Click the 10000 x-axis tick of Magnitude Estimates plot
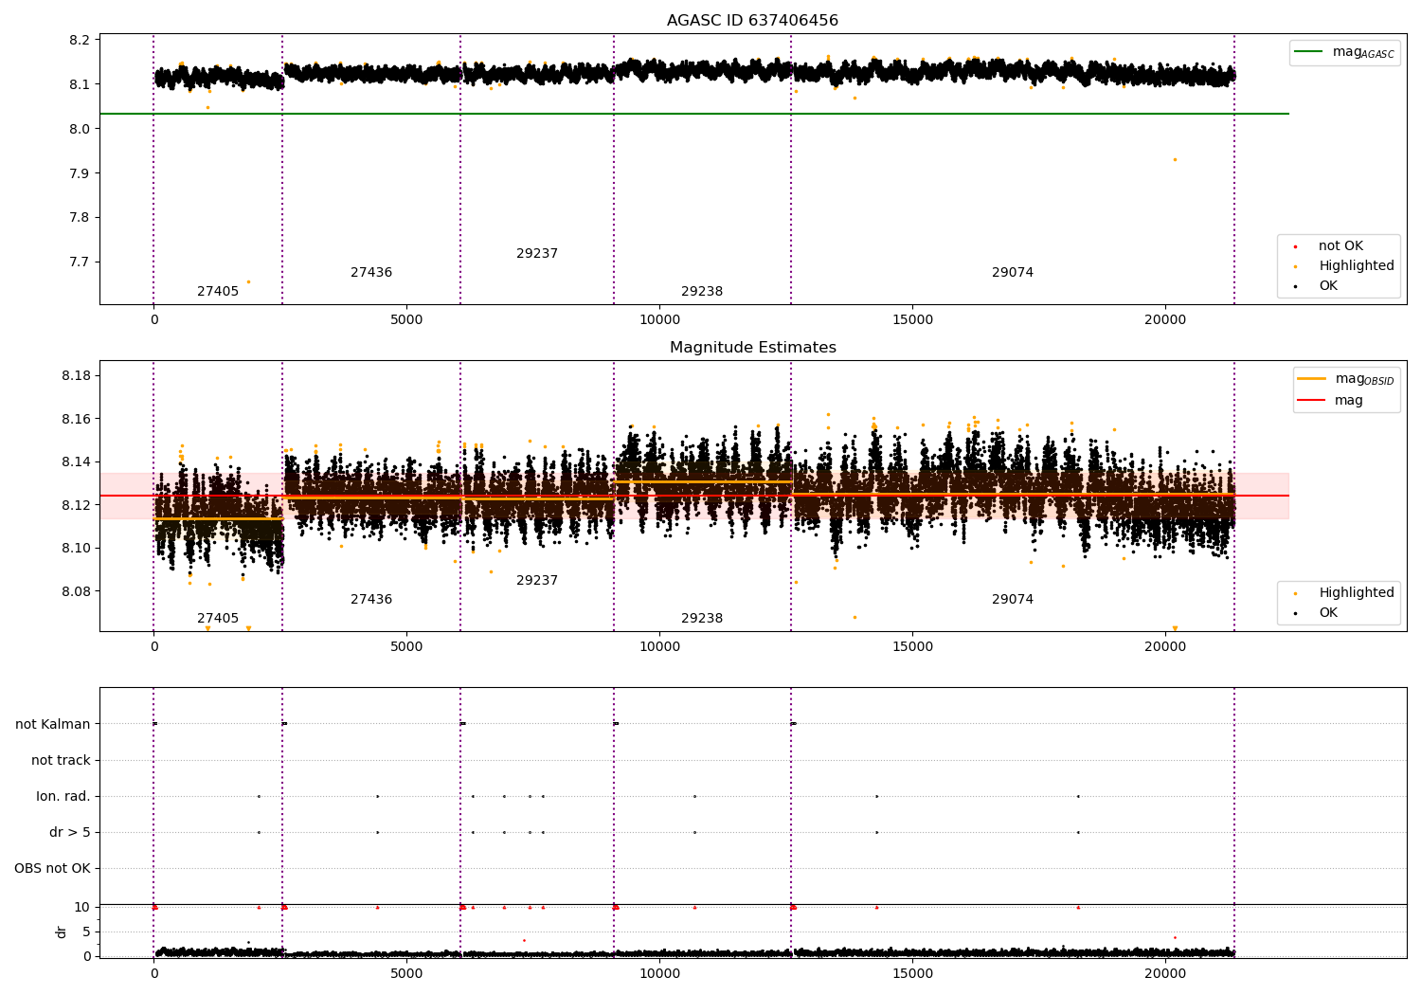Image resolution: width=1421 pixels, height=995 pixels. tap(659, 647)
